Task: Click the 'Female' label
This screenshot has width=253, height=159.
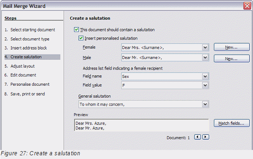Action: click(x=89, y=47)
